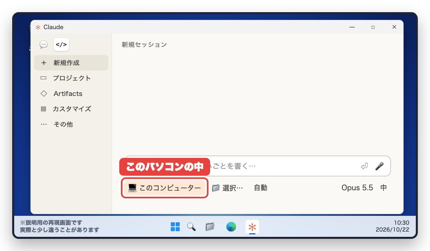The width and height of the screenshot is (430, 251).
Task: Start a new session with 新規作成
Action: click(71, 63)
